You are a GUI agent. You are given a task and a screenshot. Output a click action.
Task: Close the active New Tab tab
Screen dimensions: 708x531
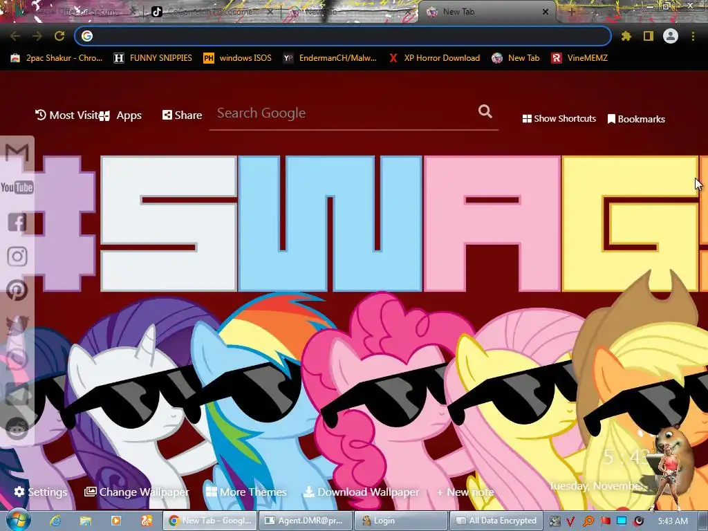[546, 12]
